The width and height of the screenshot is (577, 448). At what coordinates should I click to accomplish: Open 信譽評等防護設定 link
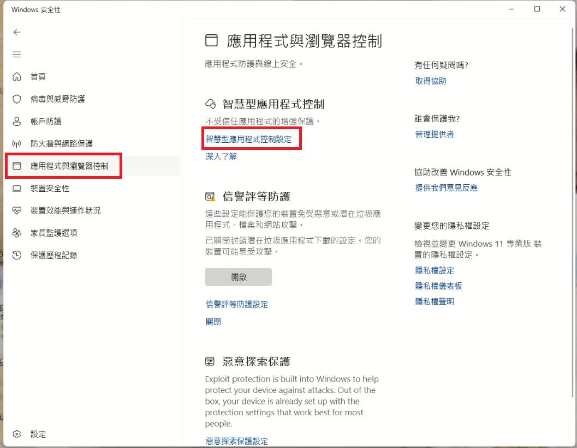coord(237,305)
